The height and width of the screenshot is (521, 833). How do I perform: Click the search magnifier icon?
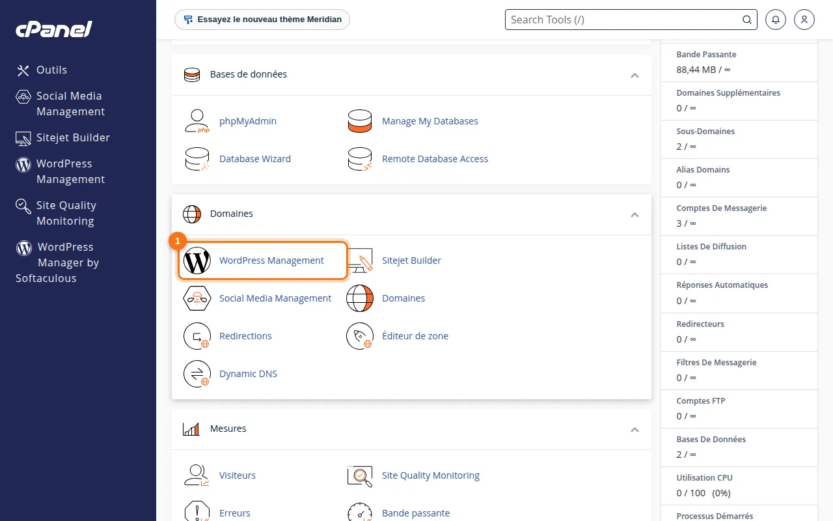point(747,20)
